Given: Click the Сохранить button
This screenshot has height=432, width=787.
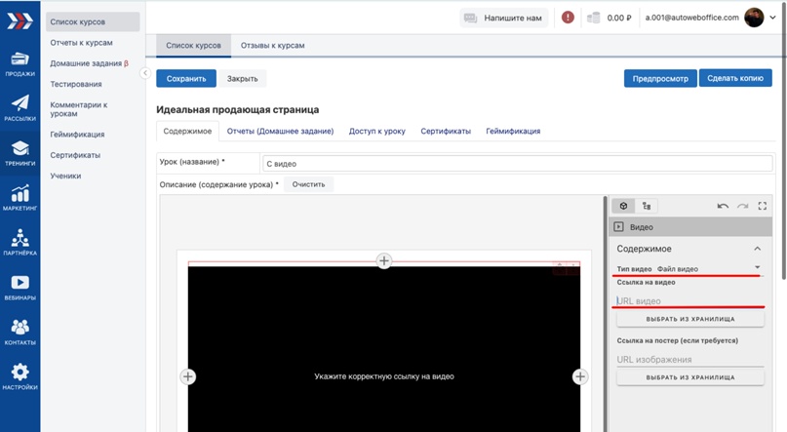Looking at the screenshot, I should coord(186,78).
